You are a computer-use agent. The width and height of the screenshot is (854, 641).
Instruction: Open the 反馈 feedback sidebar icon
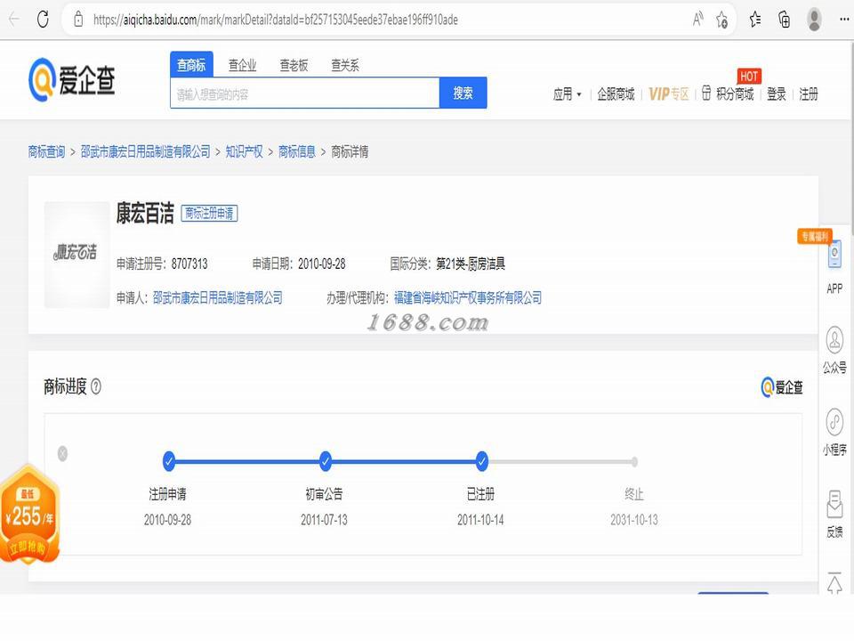click(834, 504)
